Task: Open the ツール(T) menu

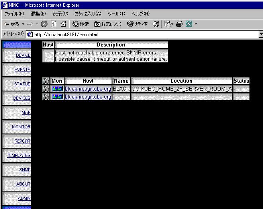Action: tap(116, 14)
